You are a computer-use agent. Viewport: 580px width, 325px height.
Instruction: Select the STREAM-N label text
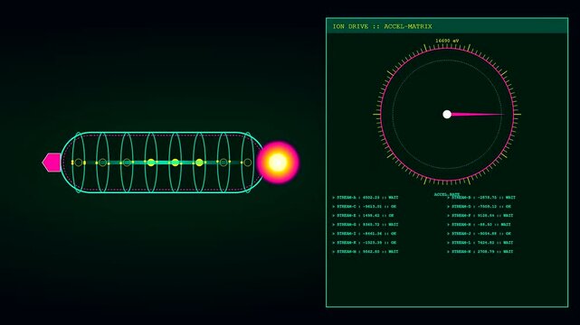click(461, 252)
